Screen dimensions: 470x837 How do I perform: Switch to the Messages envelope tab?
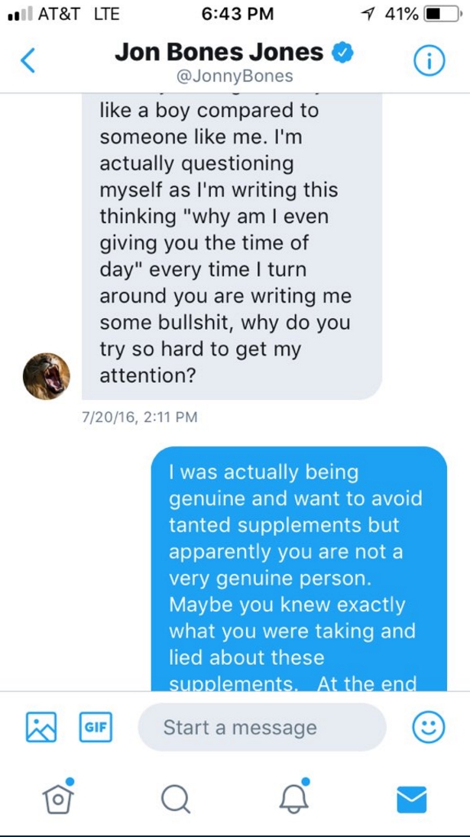[x=412, y=799]
